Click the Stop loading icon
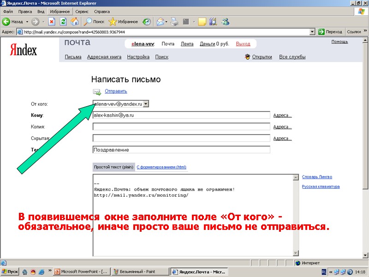Viewport: 369px width, 277px height. click(x=52, y=22)
